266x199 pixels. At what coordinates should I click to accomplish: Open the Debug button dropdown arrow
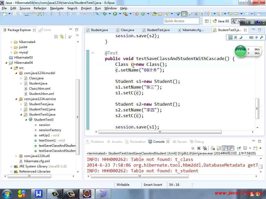(110, 14)
